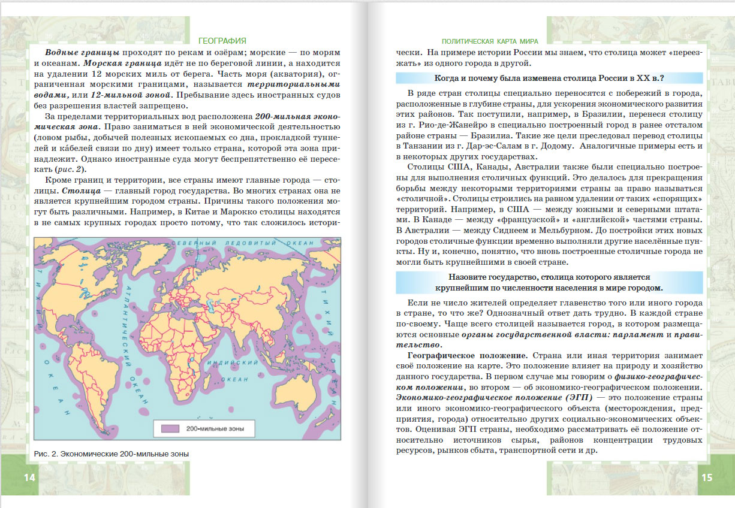The height and width of the screenshot is (508, 735).
Task: Click the bold word Столица
Action: 62,190
